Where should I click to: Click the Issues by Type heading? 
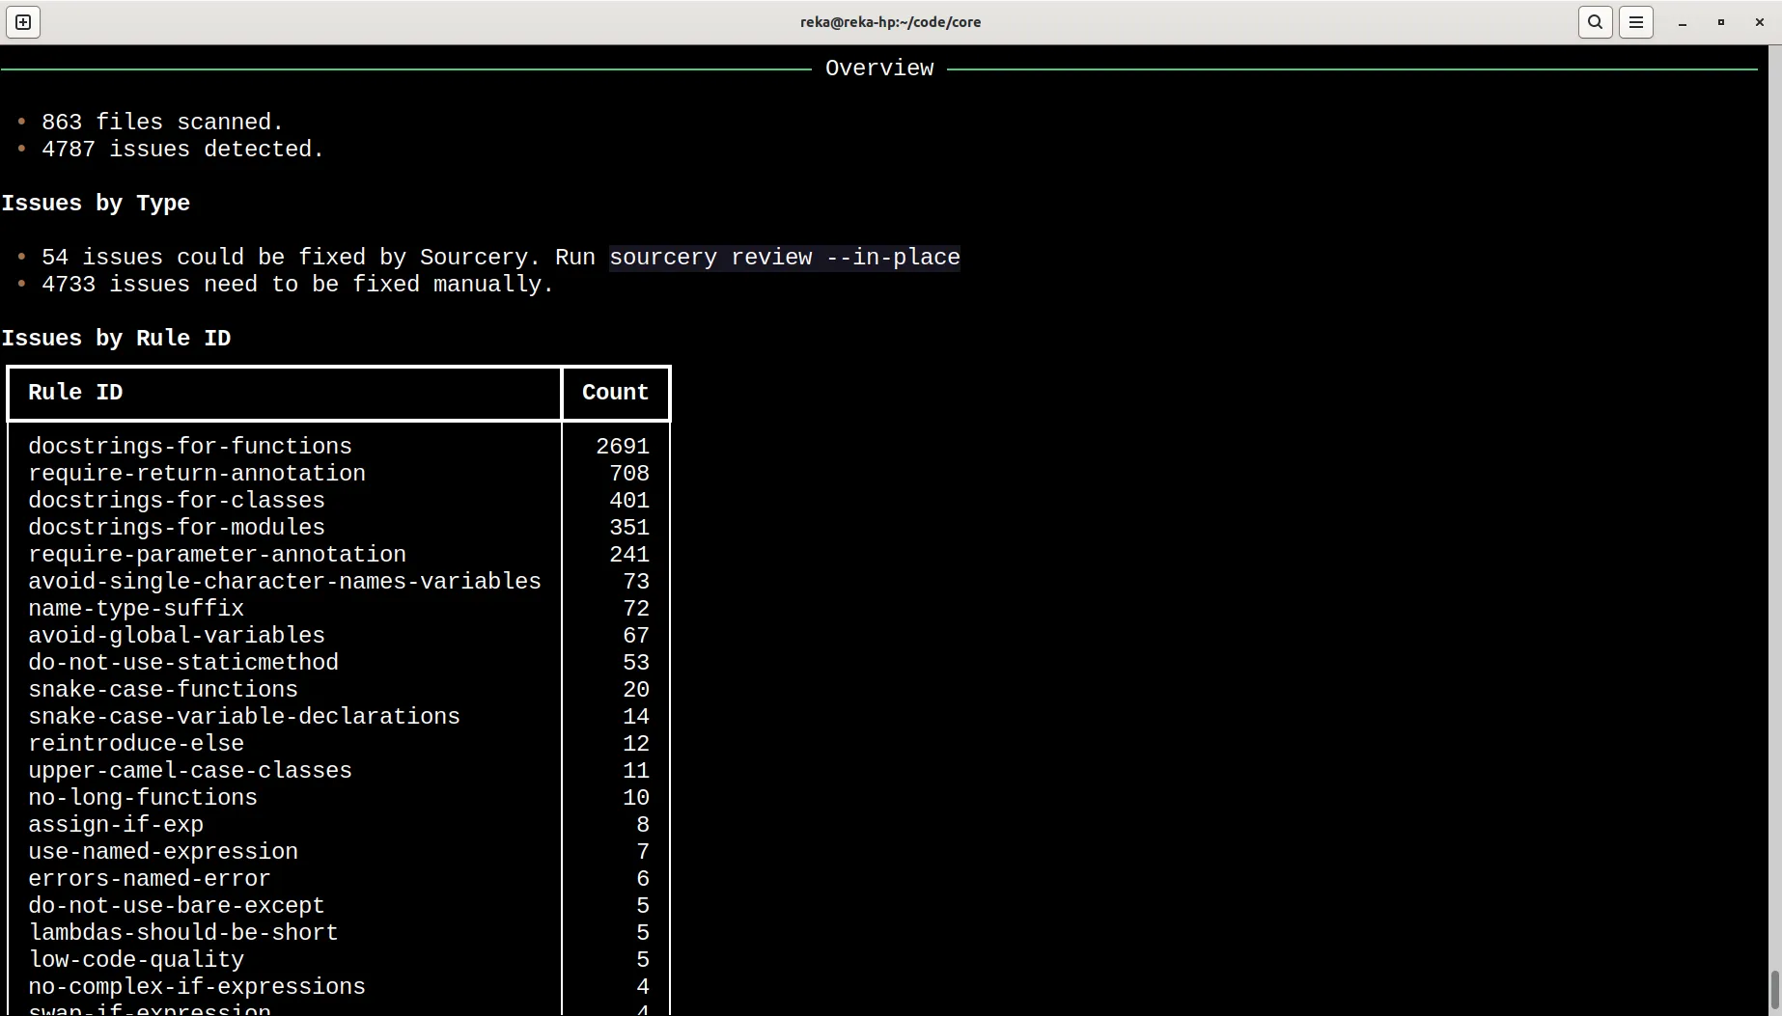[x=97, y=204]
